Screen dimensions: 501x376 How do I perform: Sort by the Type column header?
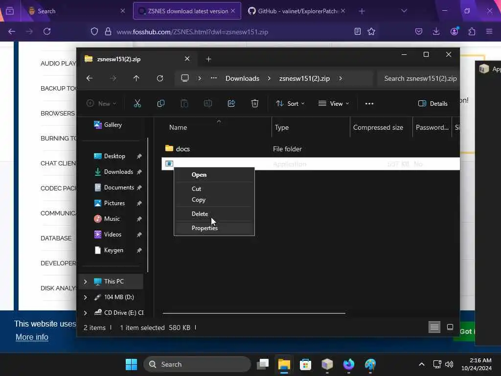[311, 127]
